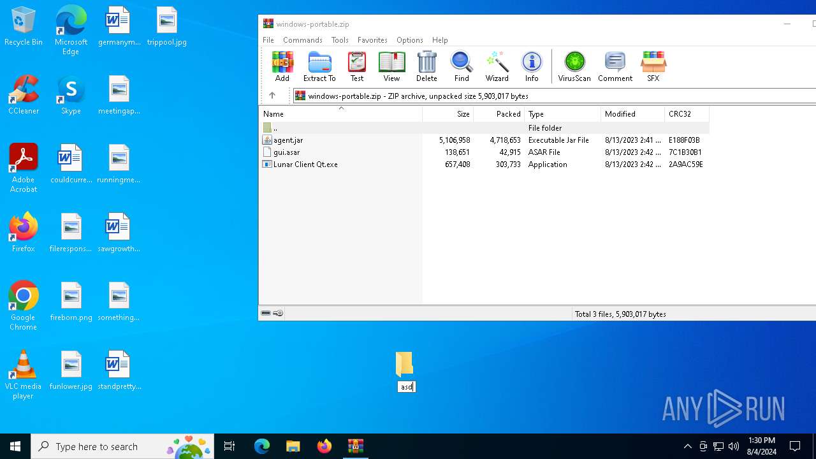
Task: Select Lunar Client Qt.exe in list
Action: [483, 164]
